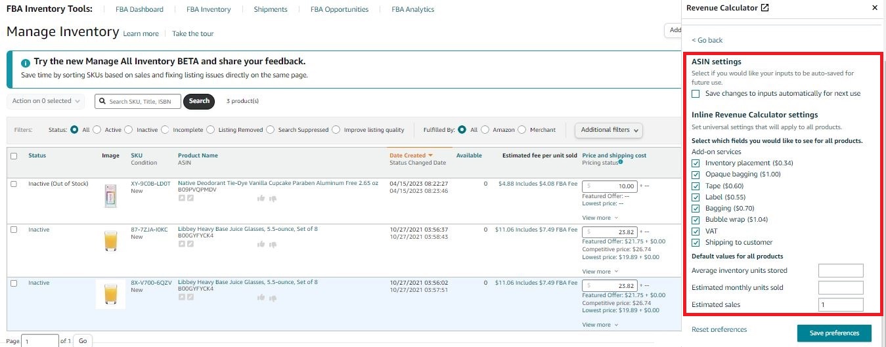
Task: Click the info icon beside Pricing status
Action: [x=621, y=161]
